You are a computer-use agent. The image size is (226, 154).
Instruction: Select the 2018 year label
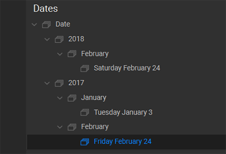(76, 39)
